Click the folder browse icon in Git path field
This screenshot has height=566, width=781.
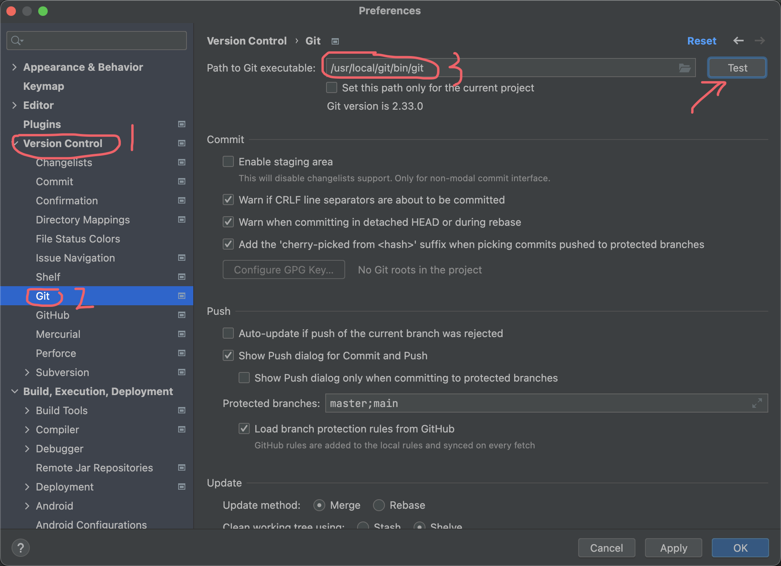684,68
